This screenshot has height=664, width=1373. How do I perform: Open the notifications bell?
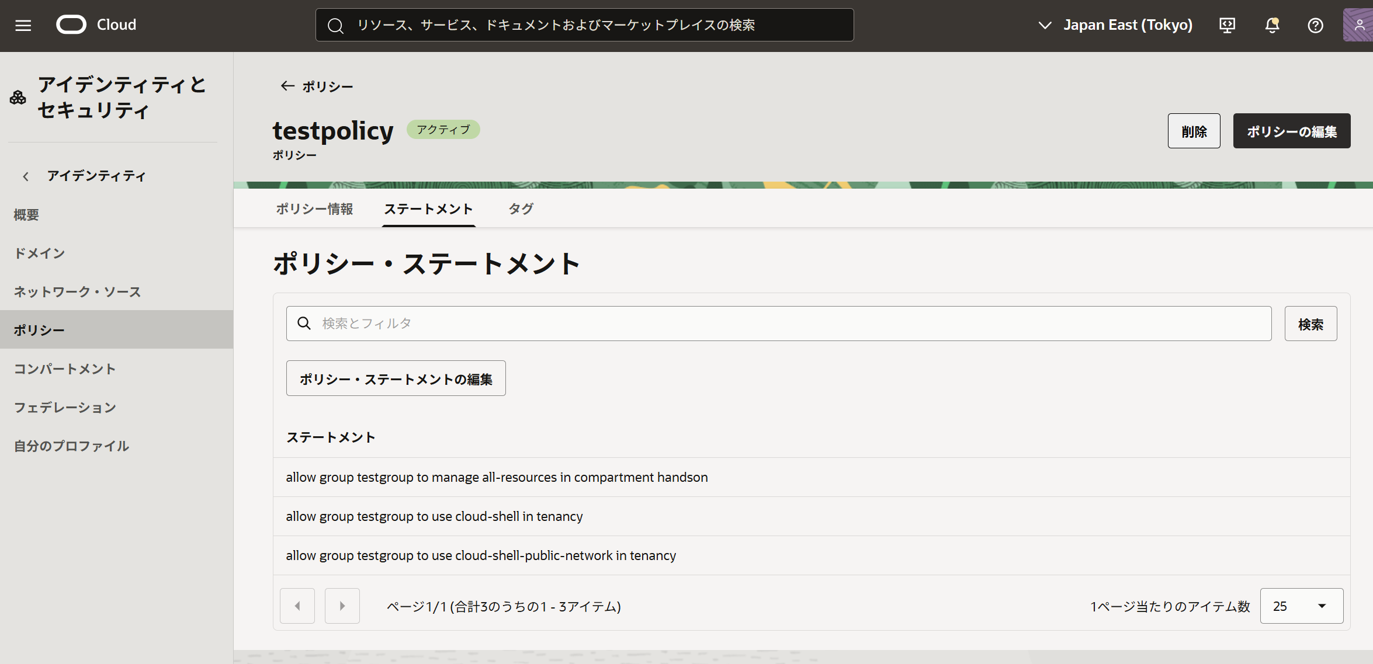1271,25
